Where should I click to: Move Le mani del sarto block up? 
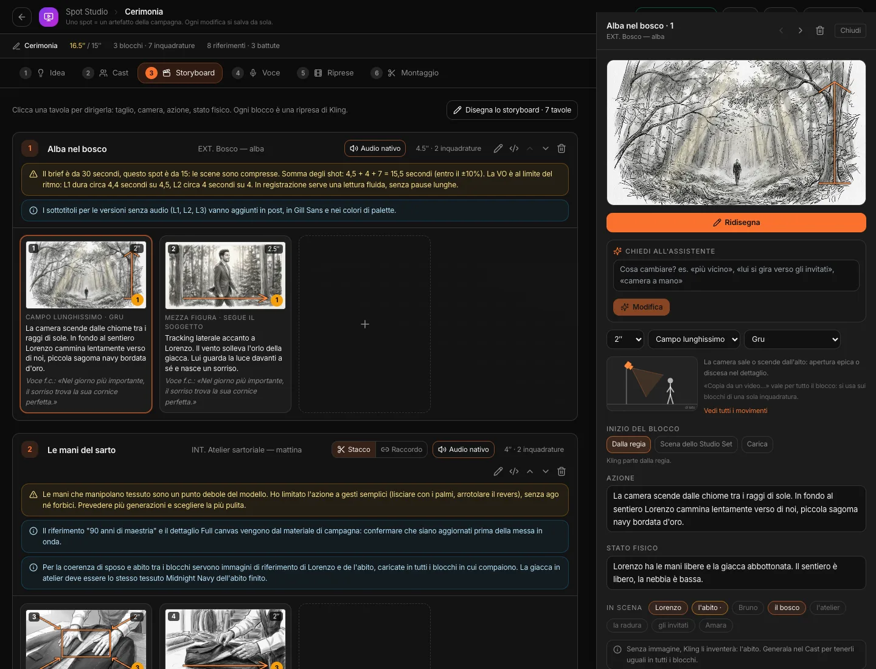(x=530, y=471)
